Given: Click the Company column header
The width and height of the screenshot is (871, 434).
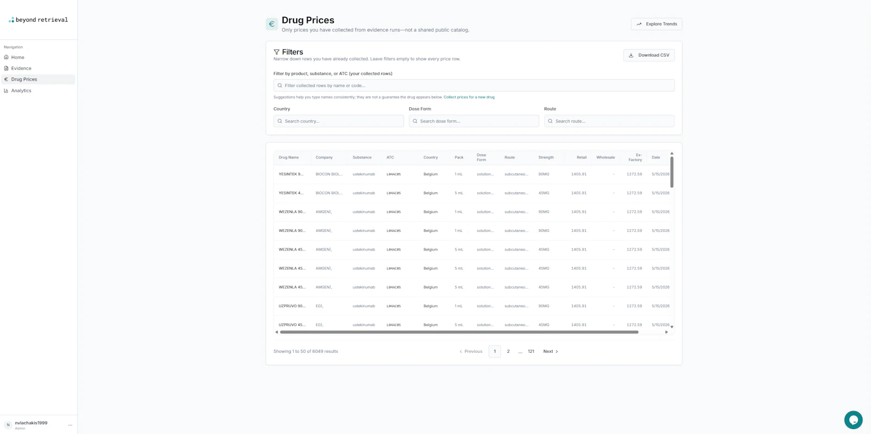Looking at the screenshot, I should [x=324, y=157].
